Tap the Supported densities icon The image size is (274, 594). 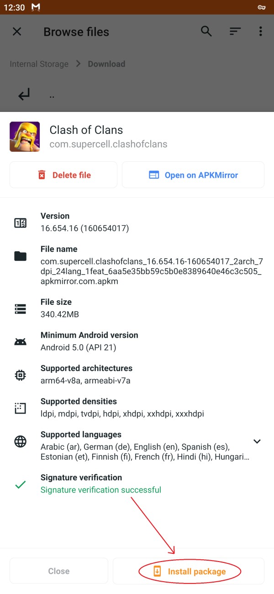pos(21,408)
